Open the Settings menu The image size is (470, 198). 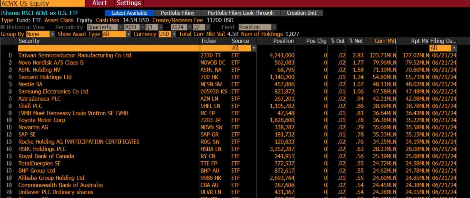point(129,3)
